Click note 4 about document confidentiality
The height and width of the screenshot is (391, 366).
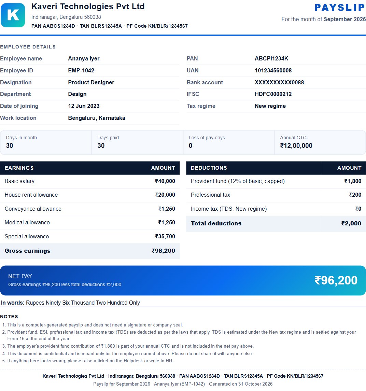(130, 353)
